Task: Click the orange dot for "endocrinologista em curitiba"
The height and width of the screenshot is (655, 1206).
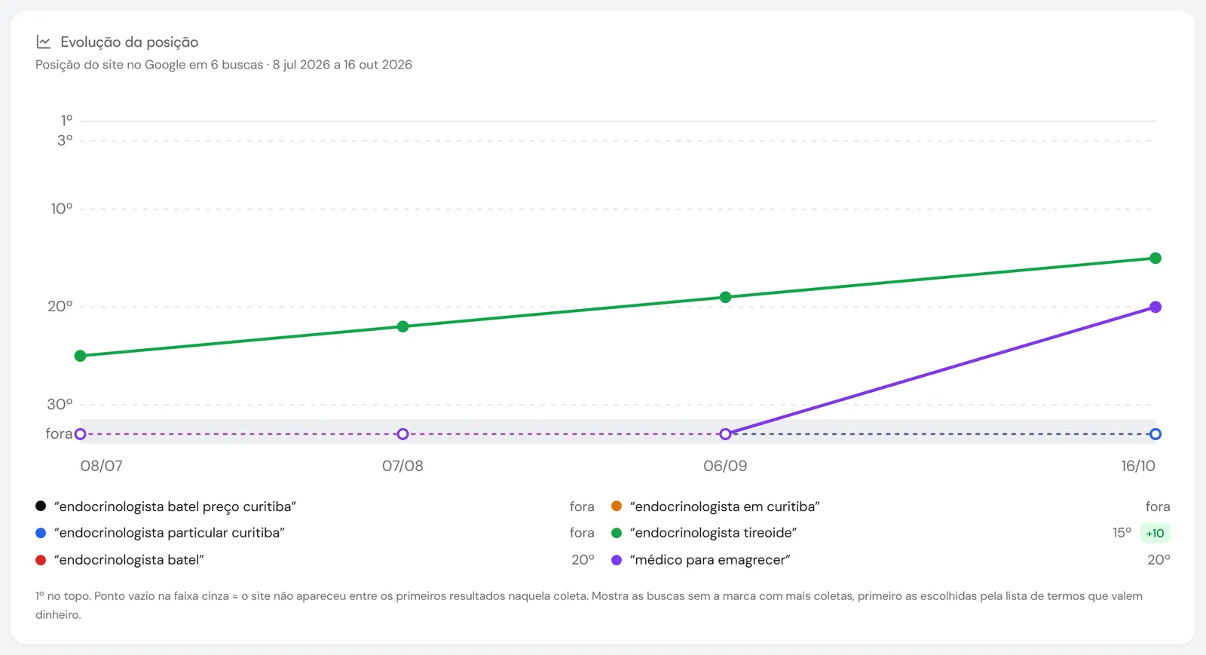Action: [617, 506]
